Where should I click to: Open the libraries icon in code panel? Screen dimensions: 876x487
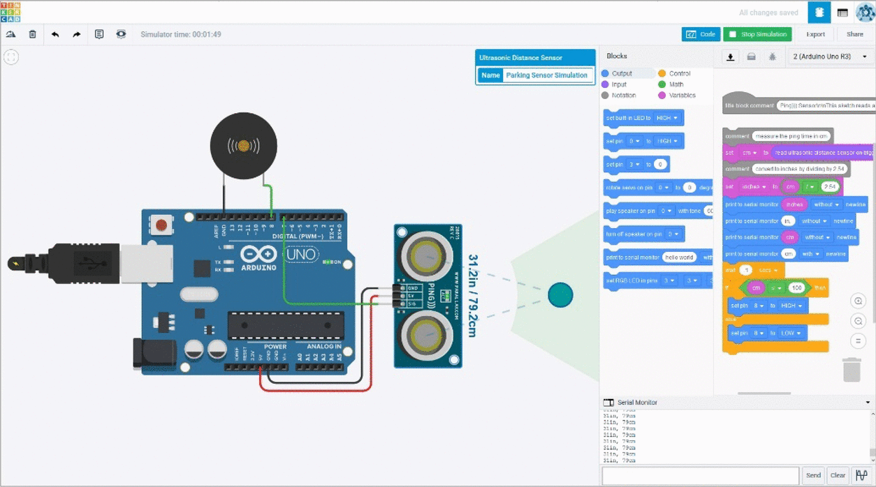752,57
